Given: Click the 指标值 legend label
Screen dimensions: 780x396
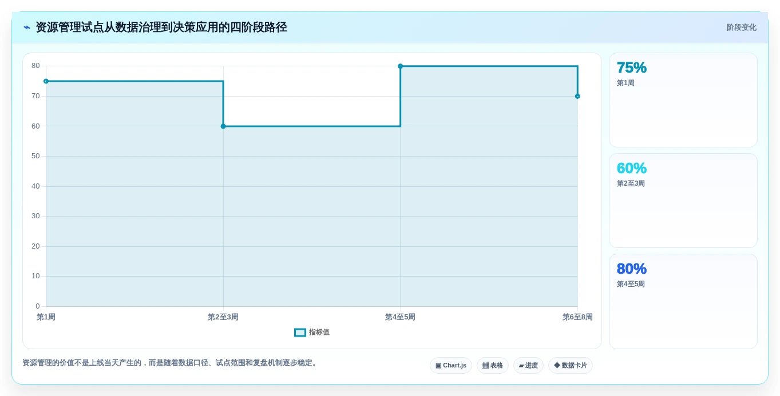Looking at the screenshot, I should [x=319, y=333].
